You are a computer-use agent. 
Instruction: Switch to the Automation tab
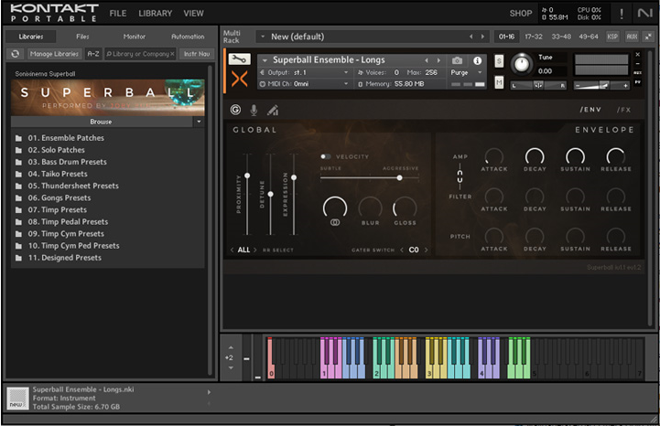tap(188, 37)
